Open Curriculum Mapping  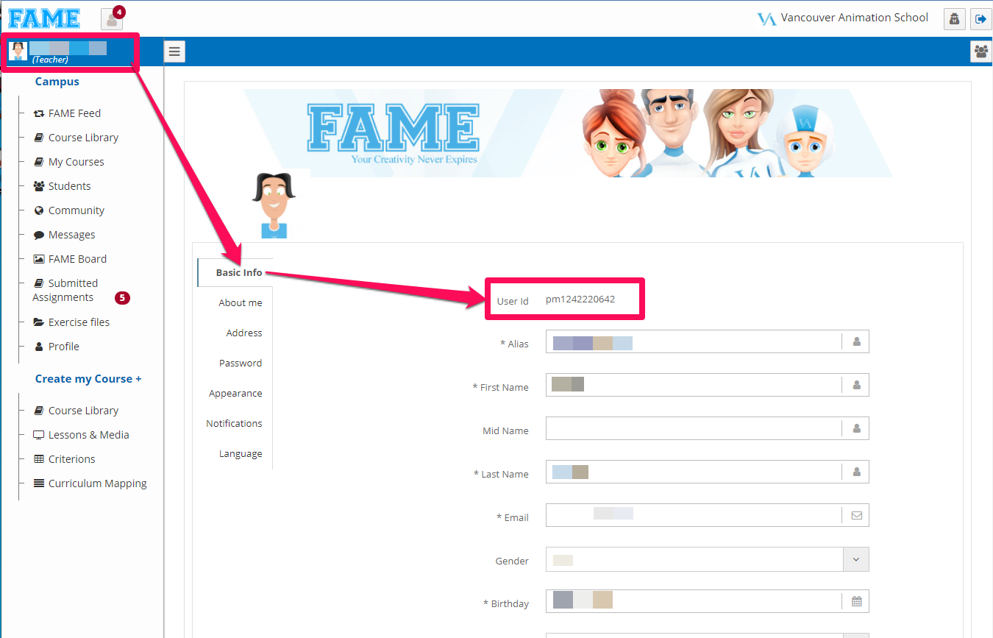point(90,483)
